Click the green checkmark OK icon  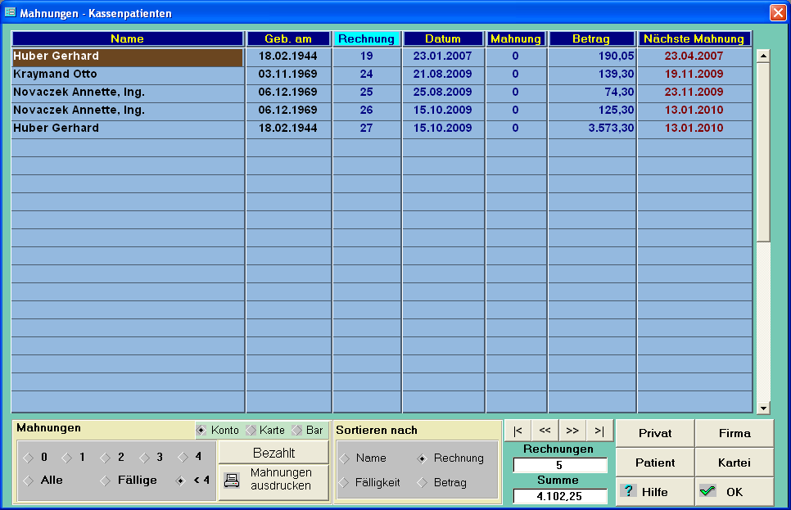coord(707,491)
